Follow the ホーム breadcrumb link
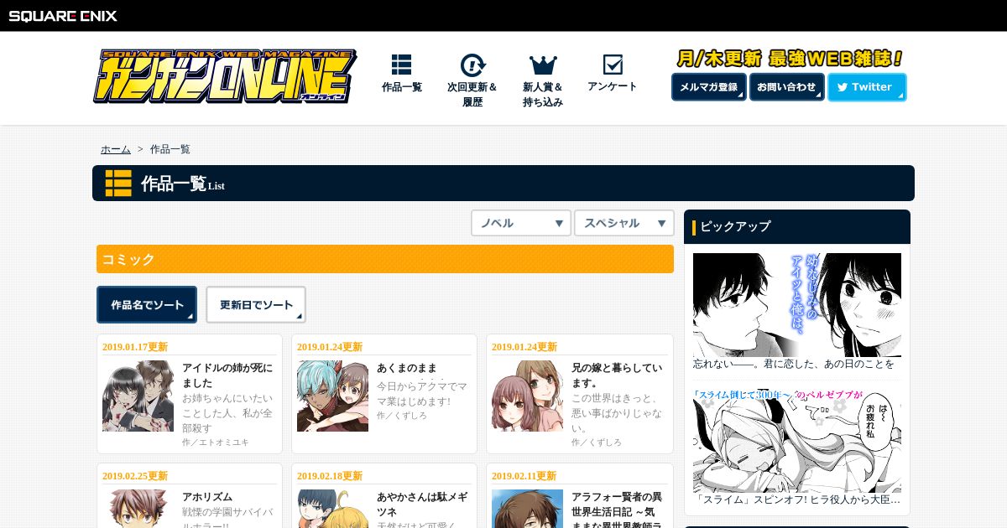 coord(116,149)
